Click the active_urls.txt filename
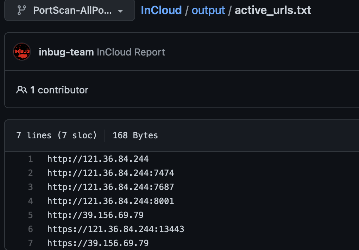 click(273, 10)
